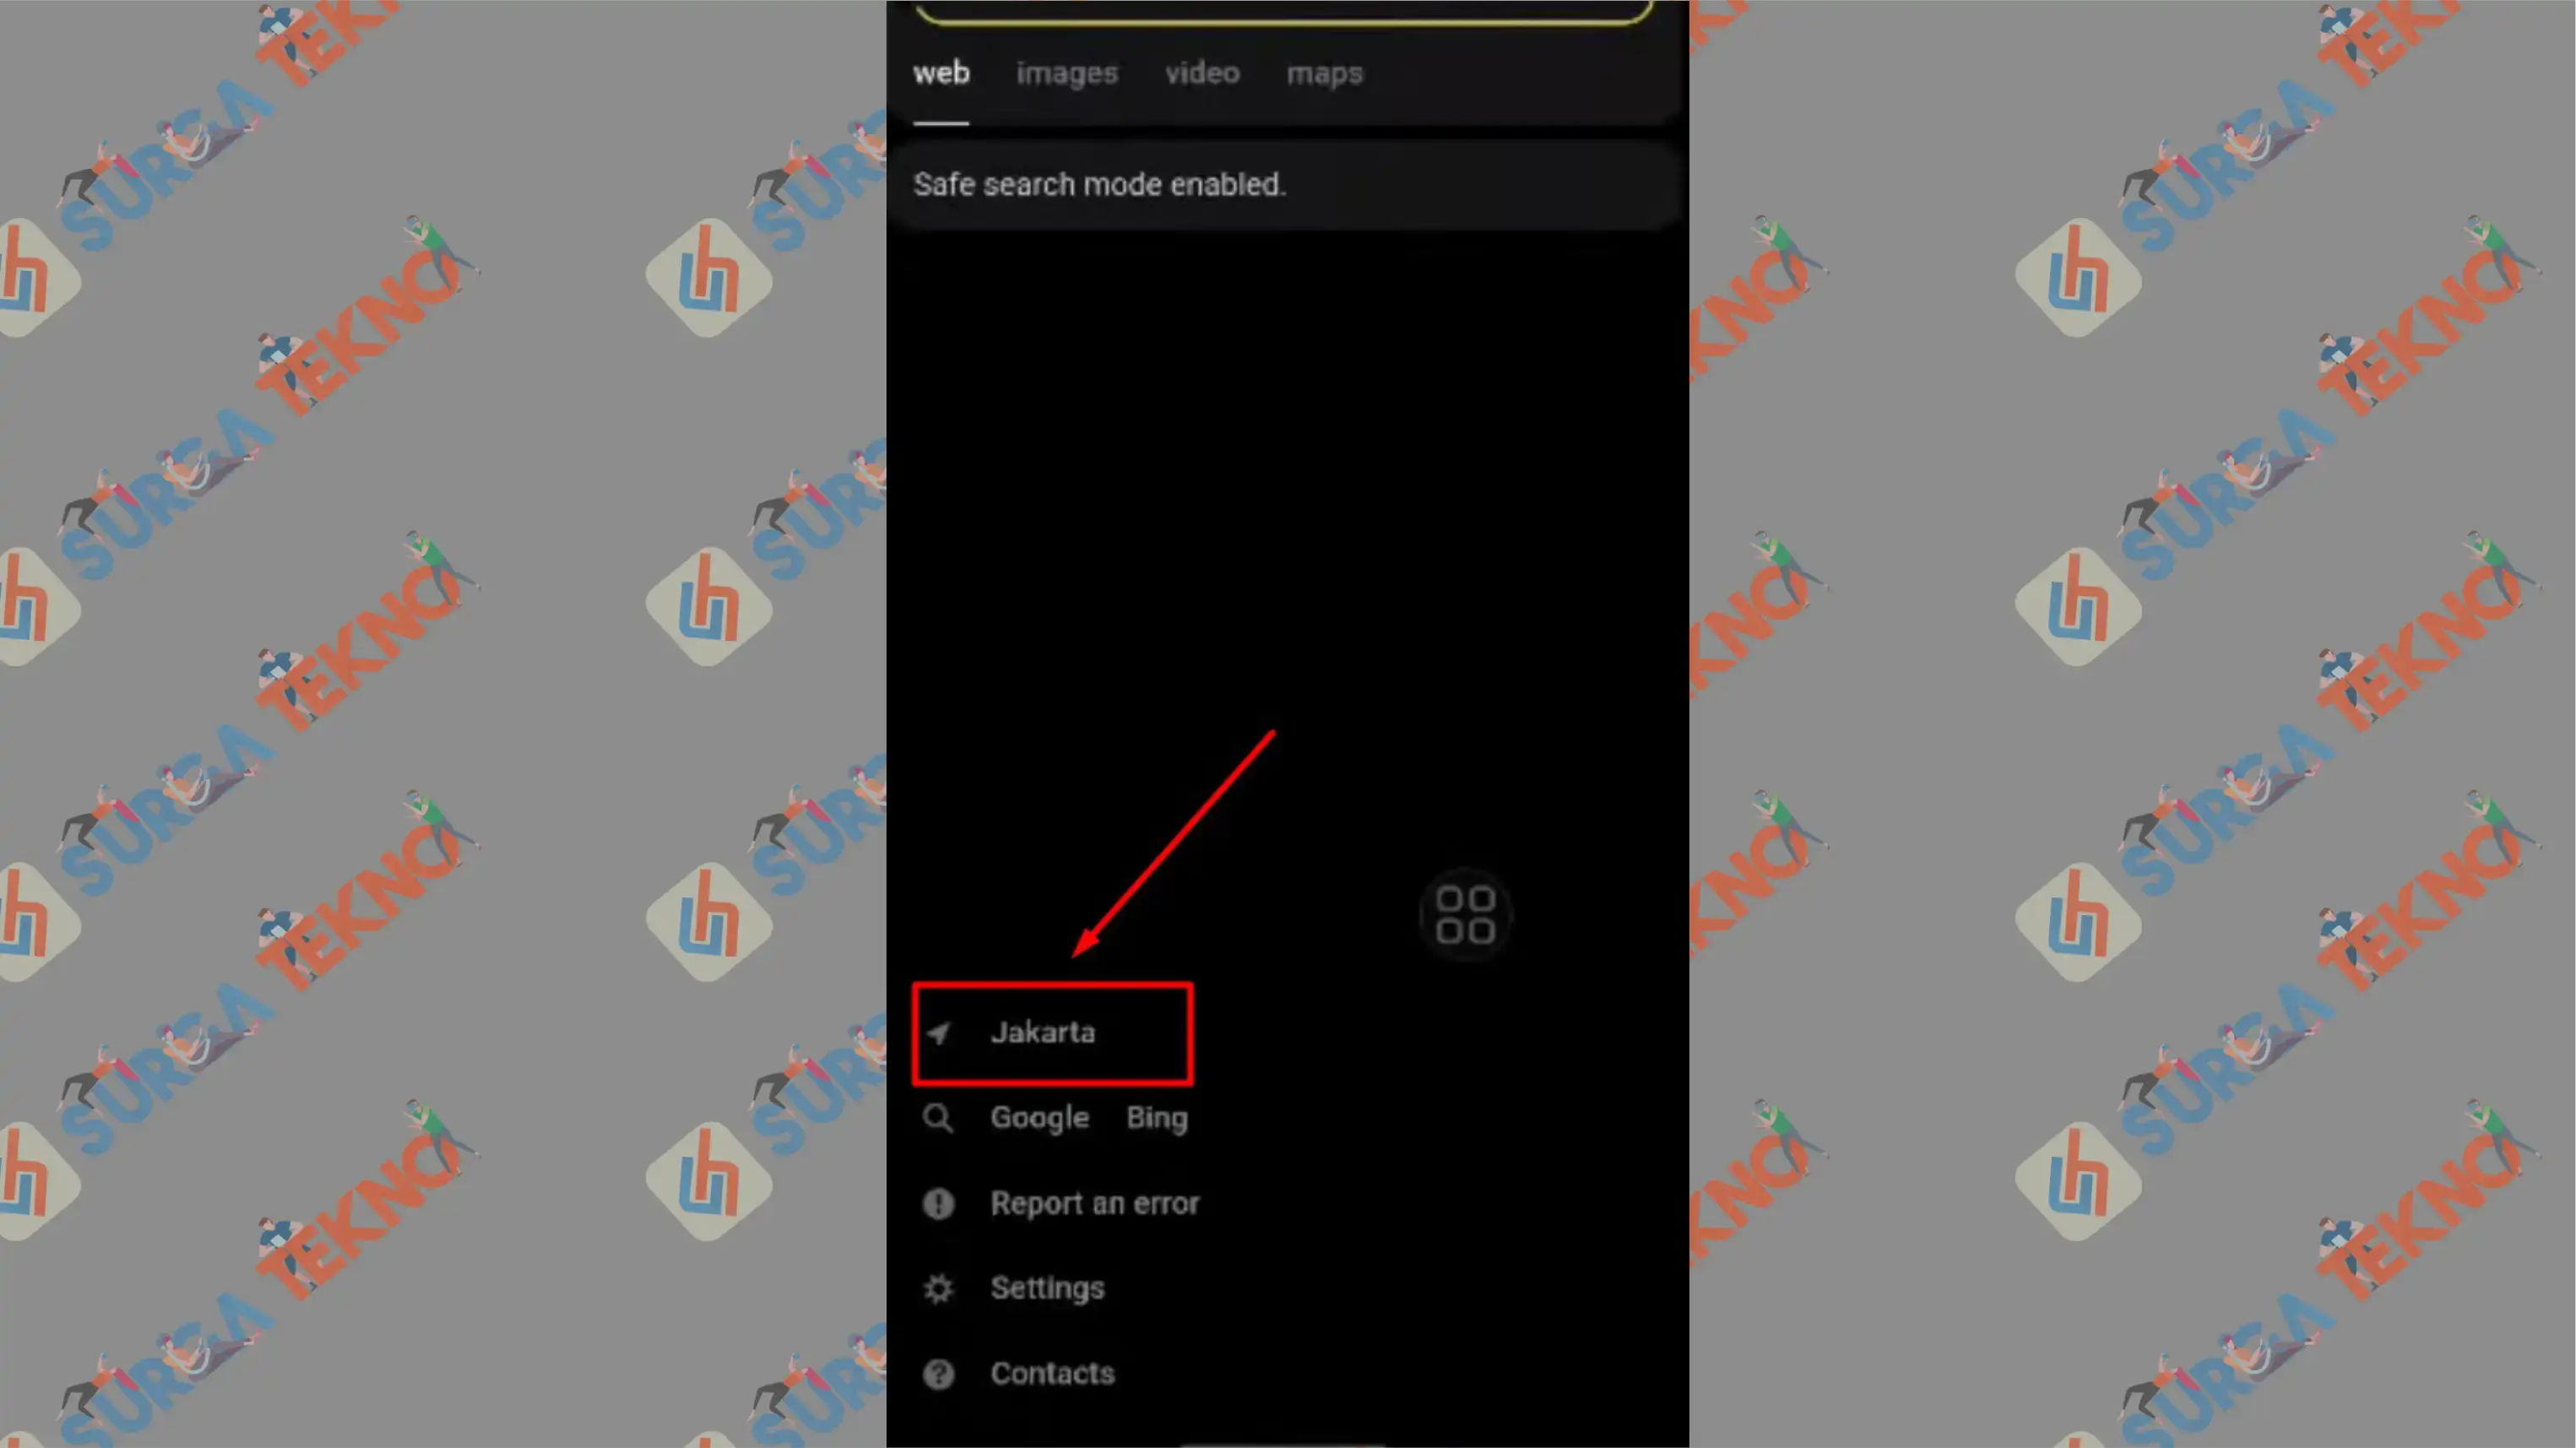Viewport: 2576px width, 1448px height.
Task: Select the Google search option
Action: tap(1039, 1117)
